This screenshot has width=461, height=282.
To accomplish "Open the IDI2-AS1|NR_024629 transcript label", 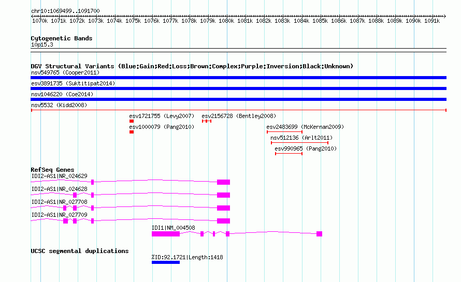I will (60, 176).
